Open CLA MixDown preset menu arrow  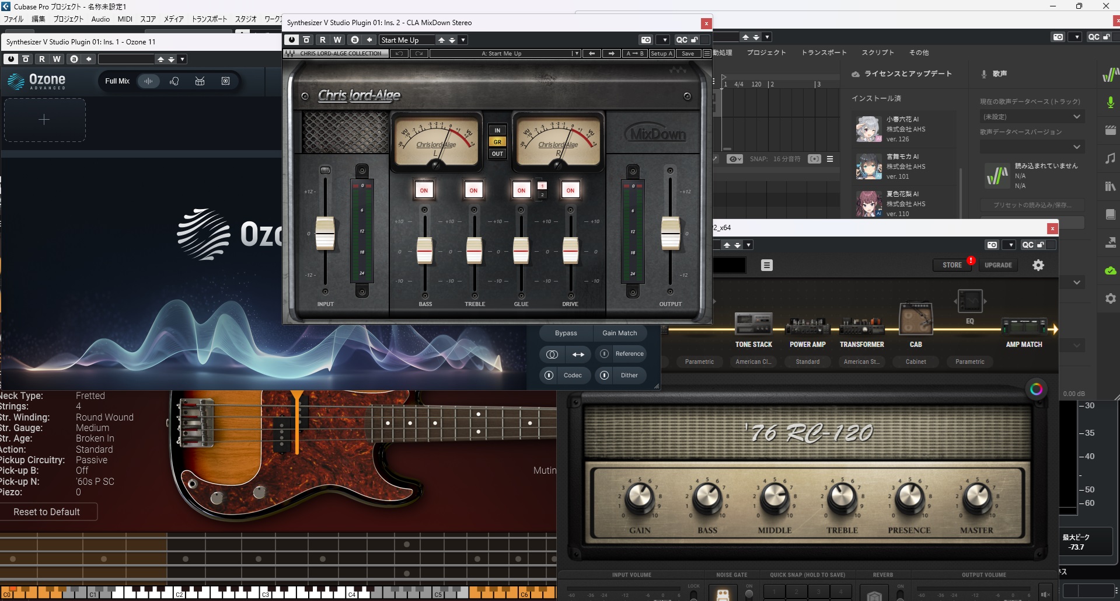[463, 40]
